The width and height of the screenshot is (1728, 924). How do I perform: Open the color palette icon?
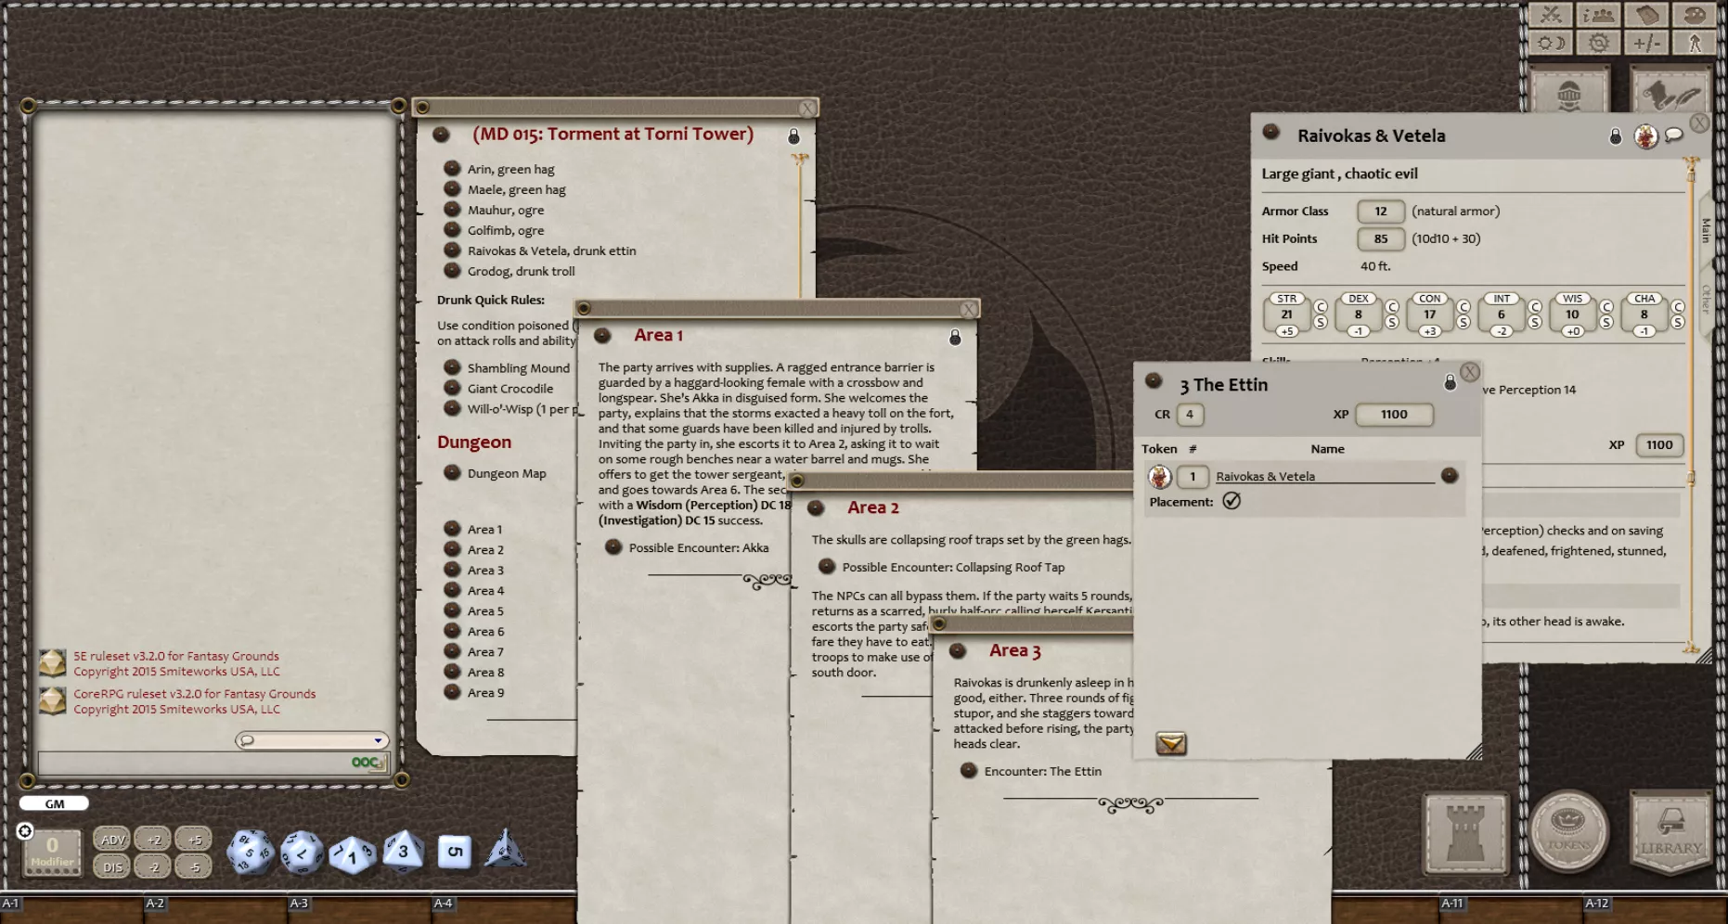(1695, 15)
